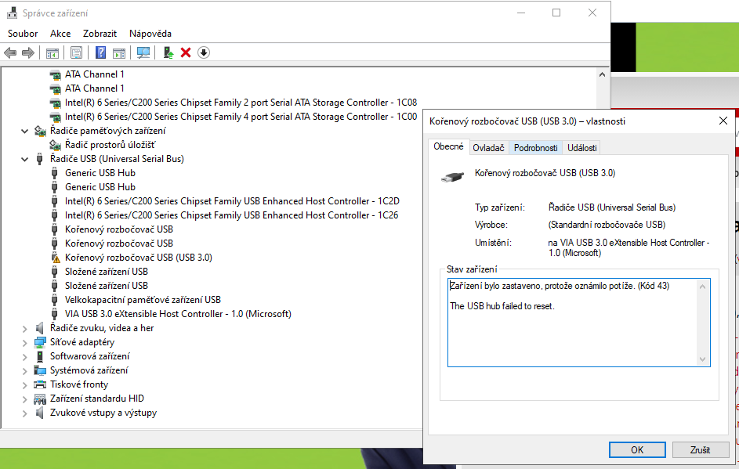Expand Řadiče zvuku, videa a her
This screenshot has height=469, width=739.
coord(25,328)
